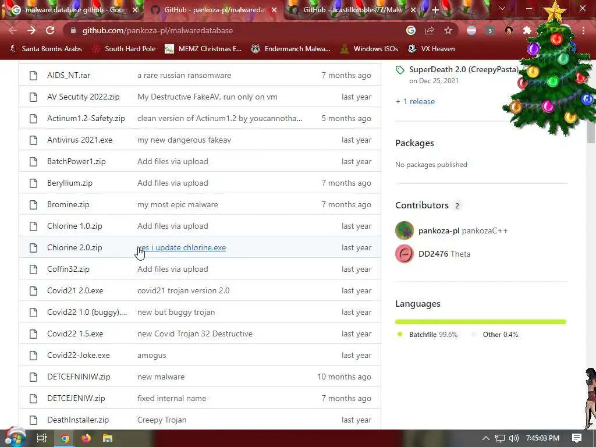
Task: Open AV Secutity 2022.zip file
Action: [x=83, y=97]
